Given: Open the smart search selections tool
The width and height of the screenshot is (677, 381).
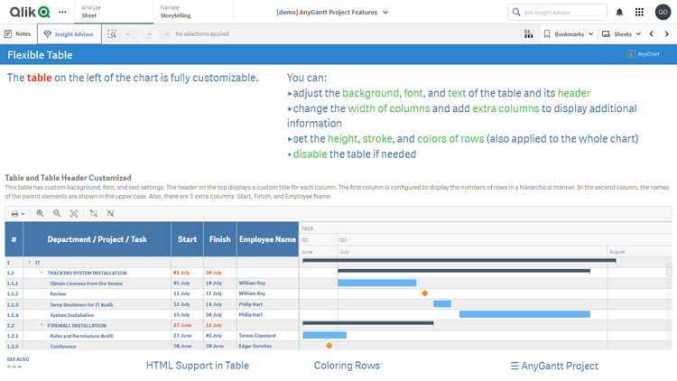Looking at the screenshot, I should coord(112,33).
